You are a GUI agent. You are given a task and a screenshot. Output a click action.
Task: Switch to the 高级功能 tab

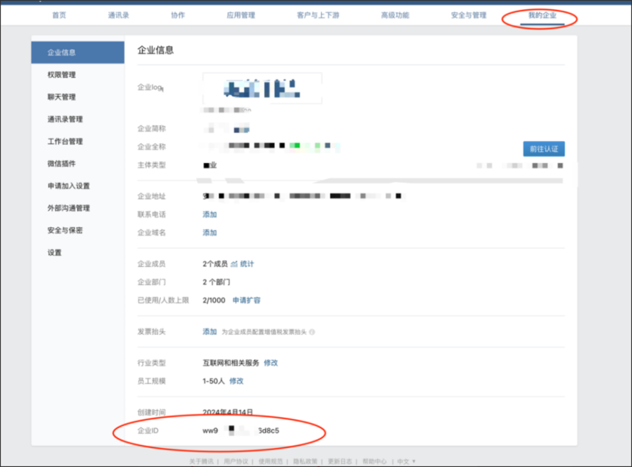395,16
